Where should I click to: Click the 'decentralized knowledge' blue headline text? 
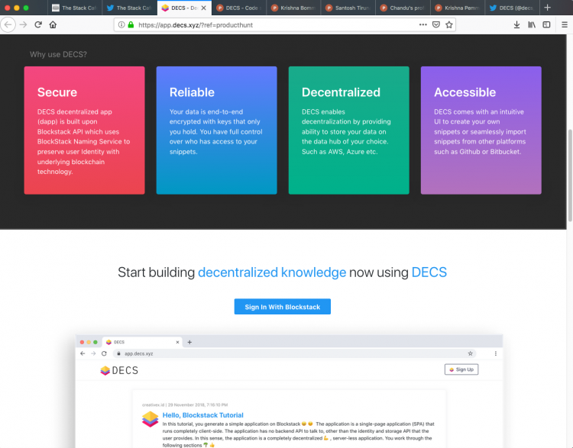tap(272, 272)
